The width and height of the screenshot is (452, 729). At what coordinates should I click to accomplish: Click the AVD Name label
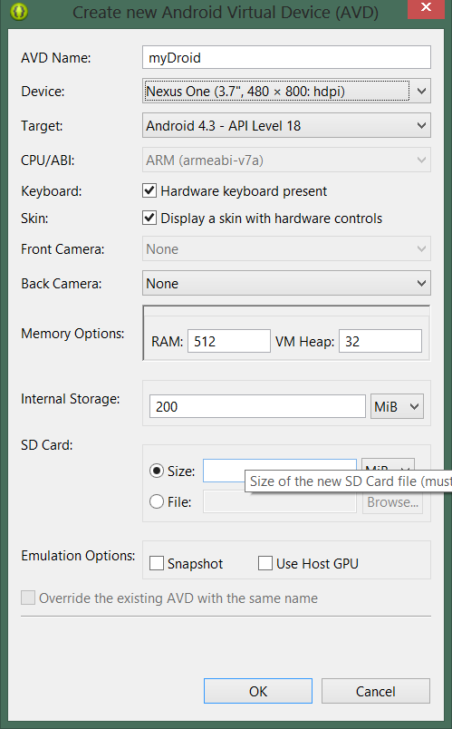click(56, 58)
